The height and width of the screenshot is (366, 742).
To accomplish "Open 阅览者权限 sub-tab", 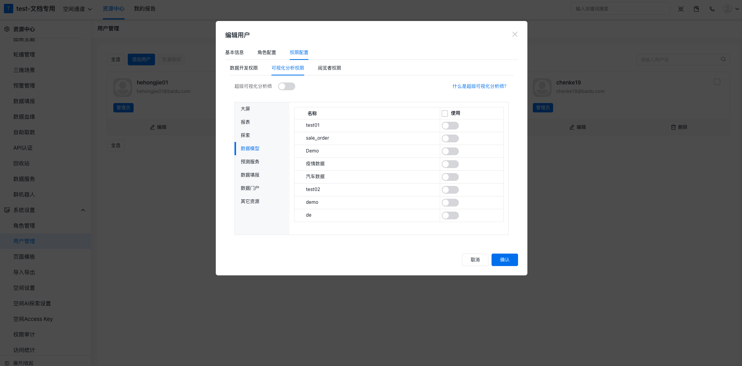I will click(x=330, y=68).
